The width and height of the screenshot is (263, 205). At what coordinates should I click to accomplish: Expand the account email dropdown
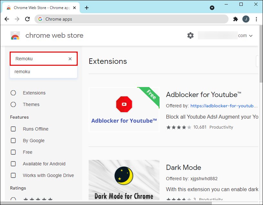click(251, 36)
